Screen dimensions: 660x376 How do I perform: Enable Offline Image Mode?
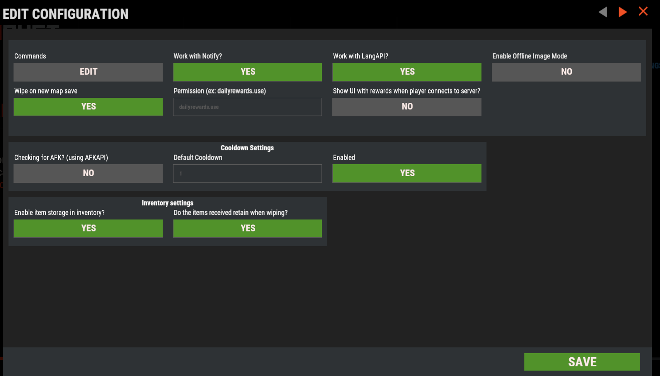(x=566, y=72)
